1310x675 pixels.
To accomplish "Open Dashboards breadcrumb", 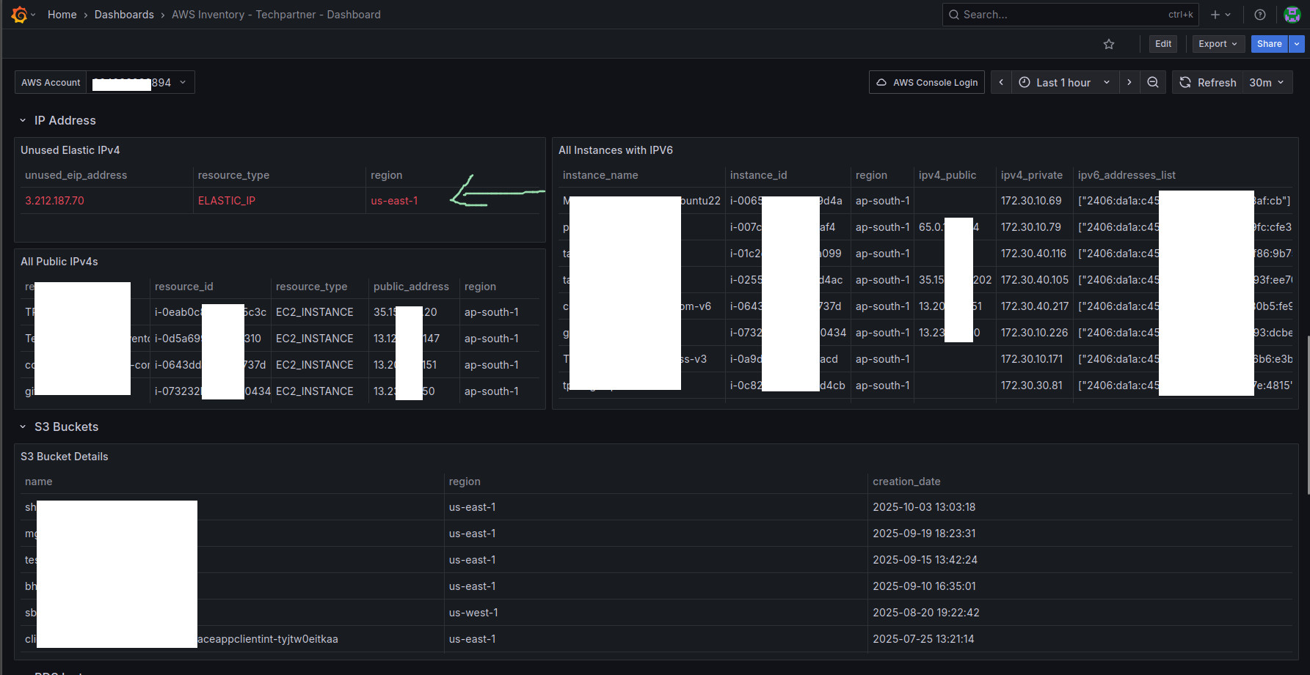I will pos(124,15).
